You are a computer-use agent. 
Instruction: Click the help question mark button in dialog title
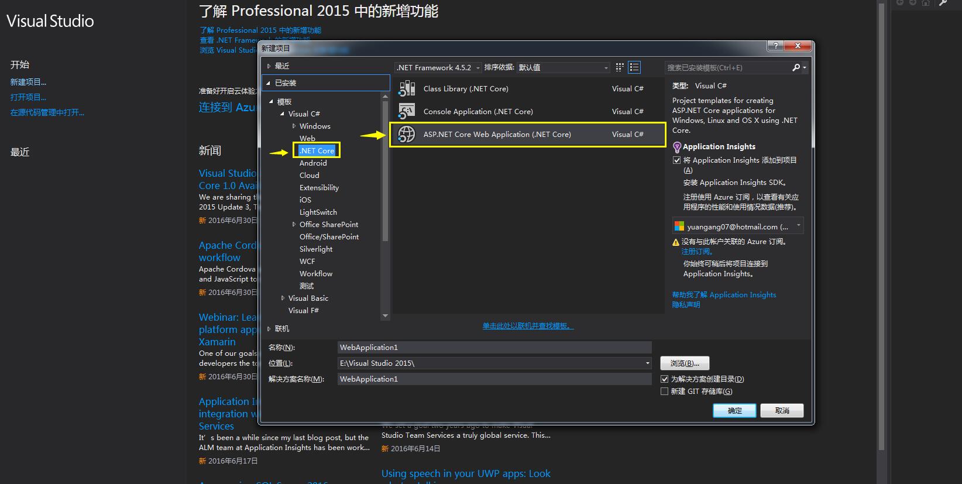click(x=775, y=46)
